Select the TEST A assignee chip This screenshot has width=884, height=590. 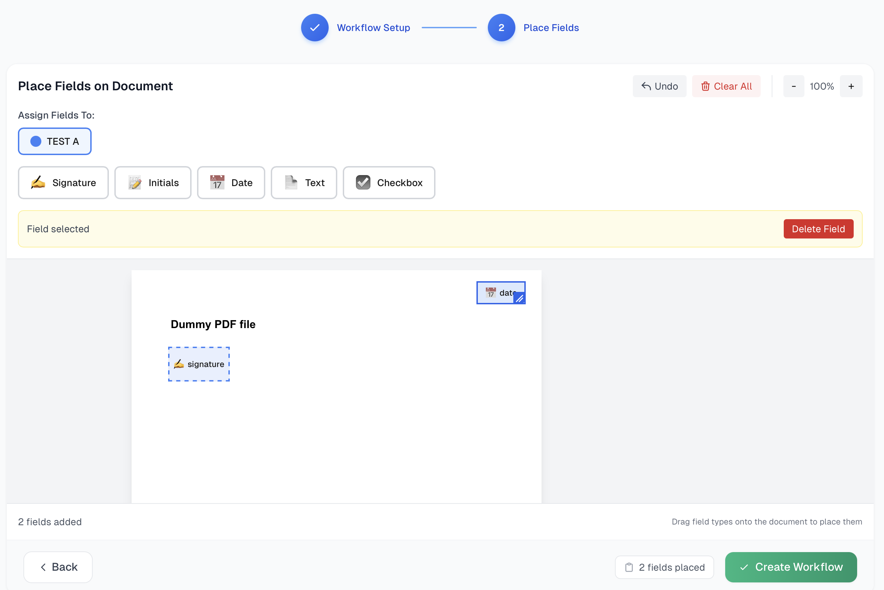pos(54,141)
